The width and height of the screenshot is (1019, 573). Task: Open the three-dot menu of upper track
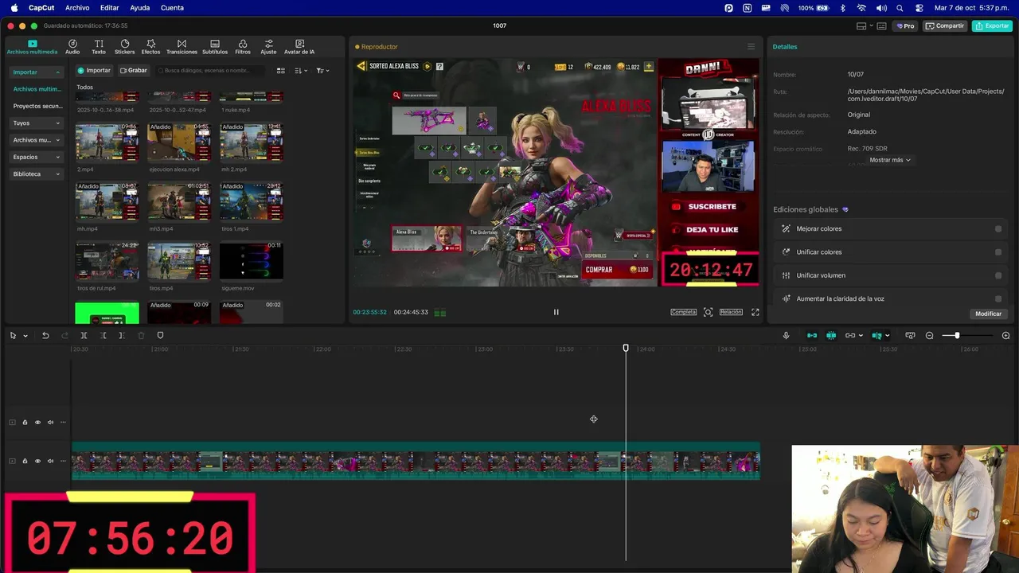coord(63,423)
